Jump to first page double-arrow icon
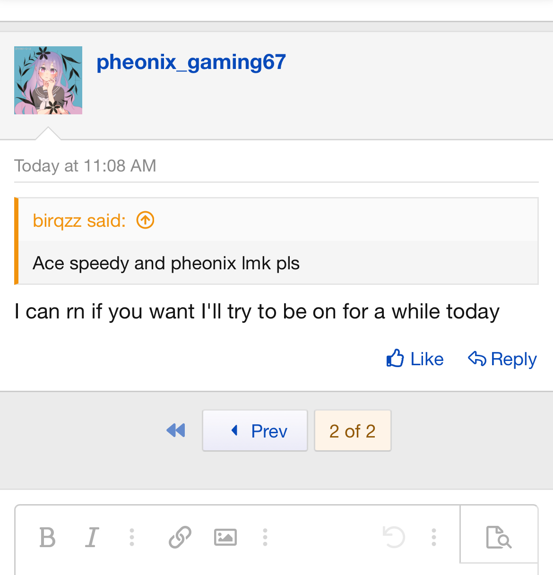The height and width of the screenshot is (575, 553). point(176,430)
